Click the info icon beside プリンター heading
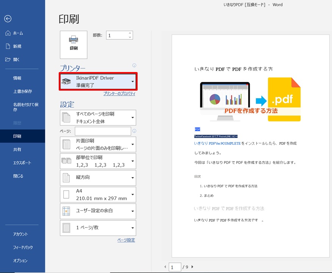 134,66
